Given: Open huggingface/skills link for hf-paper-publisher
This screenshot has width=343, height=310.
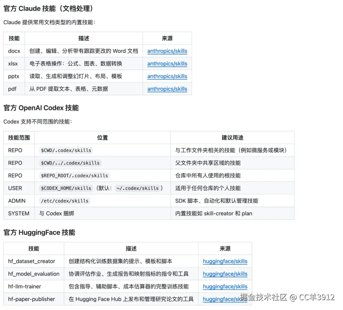Looking at the screenshot, I should pyautogui.click(x=225, y=299).
